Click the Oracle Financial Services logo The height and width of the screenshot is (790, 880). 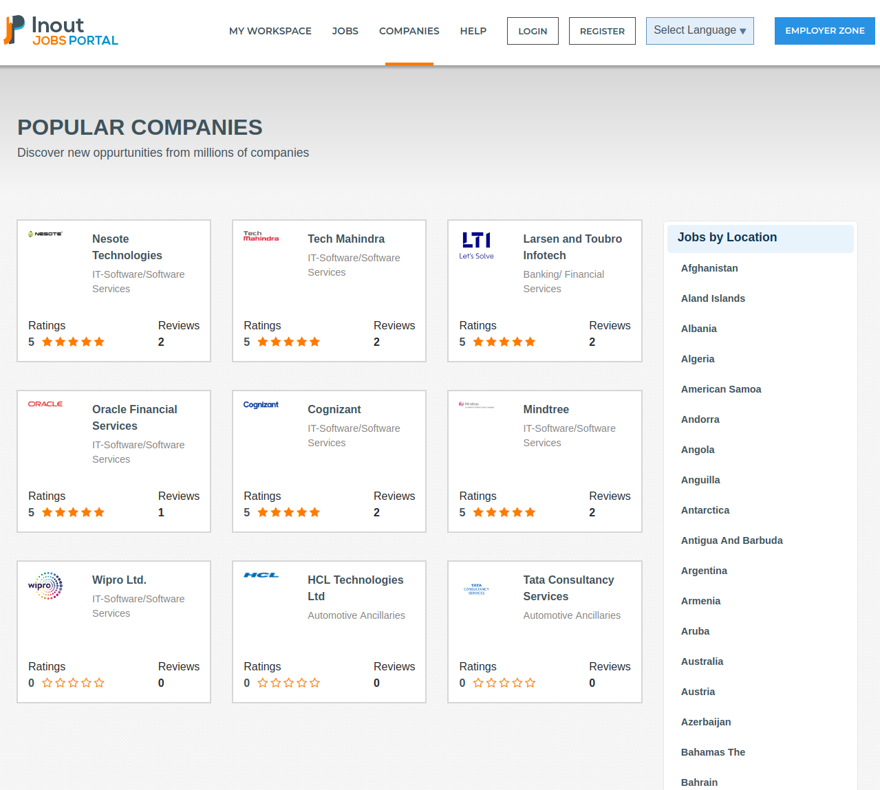[45, 404]
